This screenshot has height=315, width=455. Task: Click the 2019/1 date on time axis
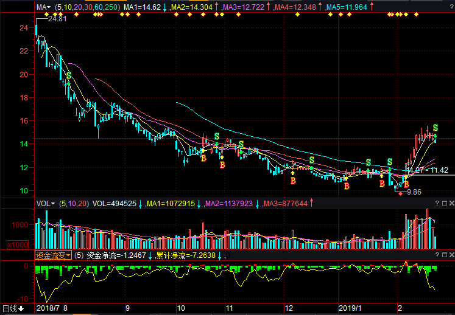click(350, 308)
